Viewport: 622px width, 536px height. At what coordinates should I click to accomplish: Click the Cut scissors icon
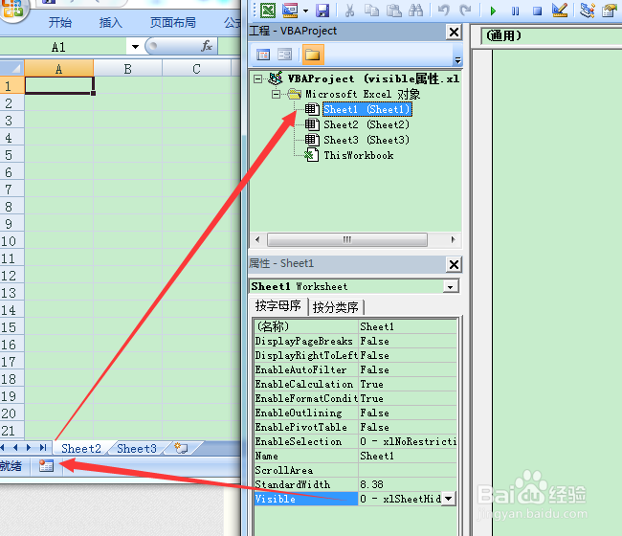coord(349,11)
